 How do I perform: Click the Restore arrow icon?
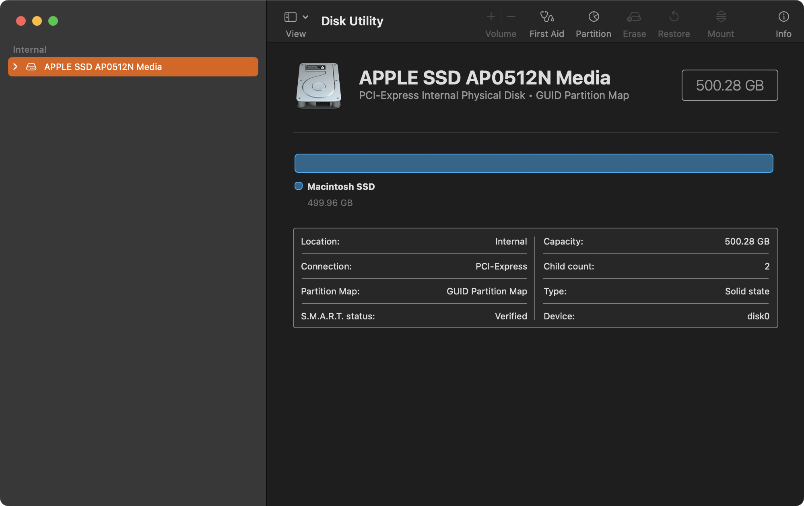(x=674, y=17)
